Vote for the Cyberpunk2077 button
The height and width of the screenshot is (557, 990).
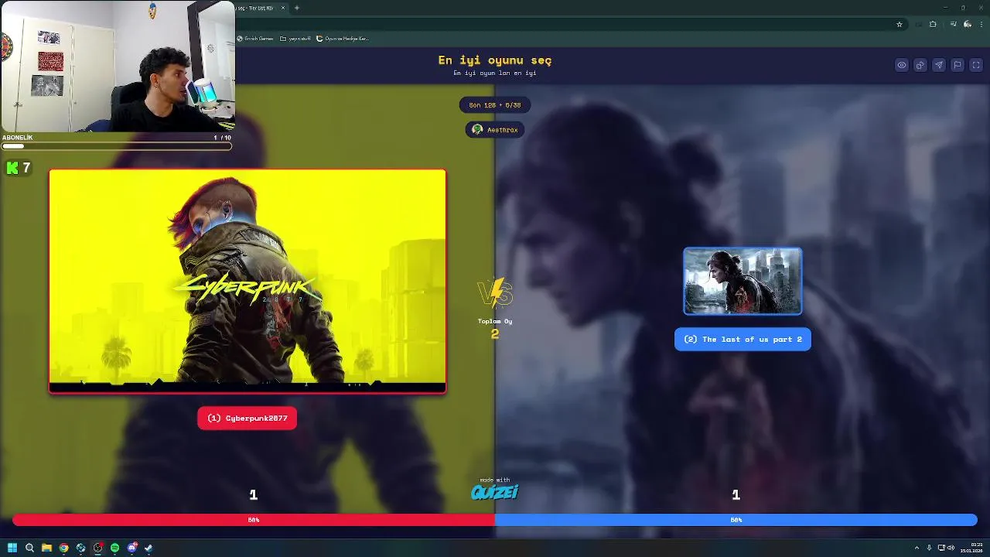click(x=247, y=418)
